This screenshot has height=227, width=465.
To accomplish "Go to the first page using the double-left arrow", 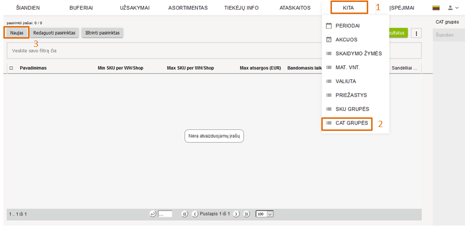I will (185, 214).
